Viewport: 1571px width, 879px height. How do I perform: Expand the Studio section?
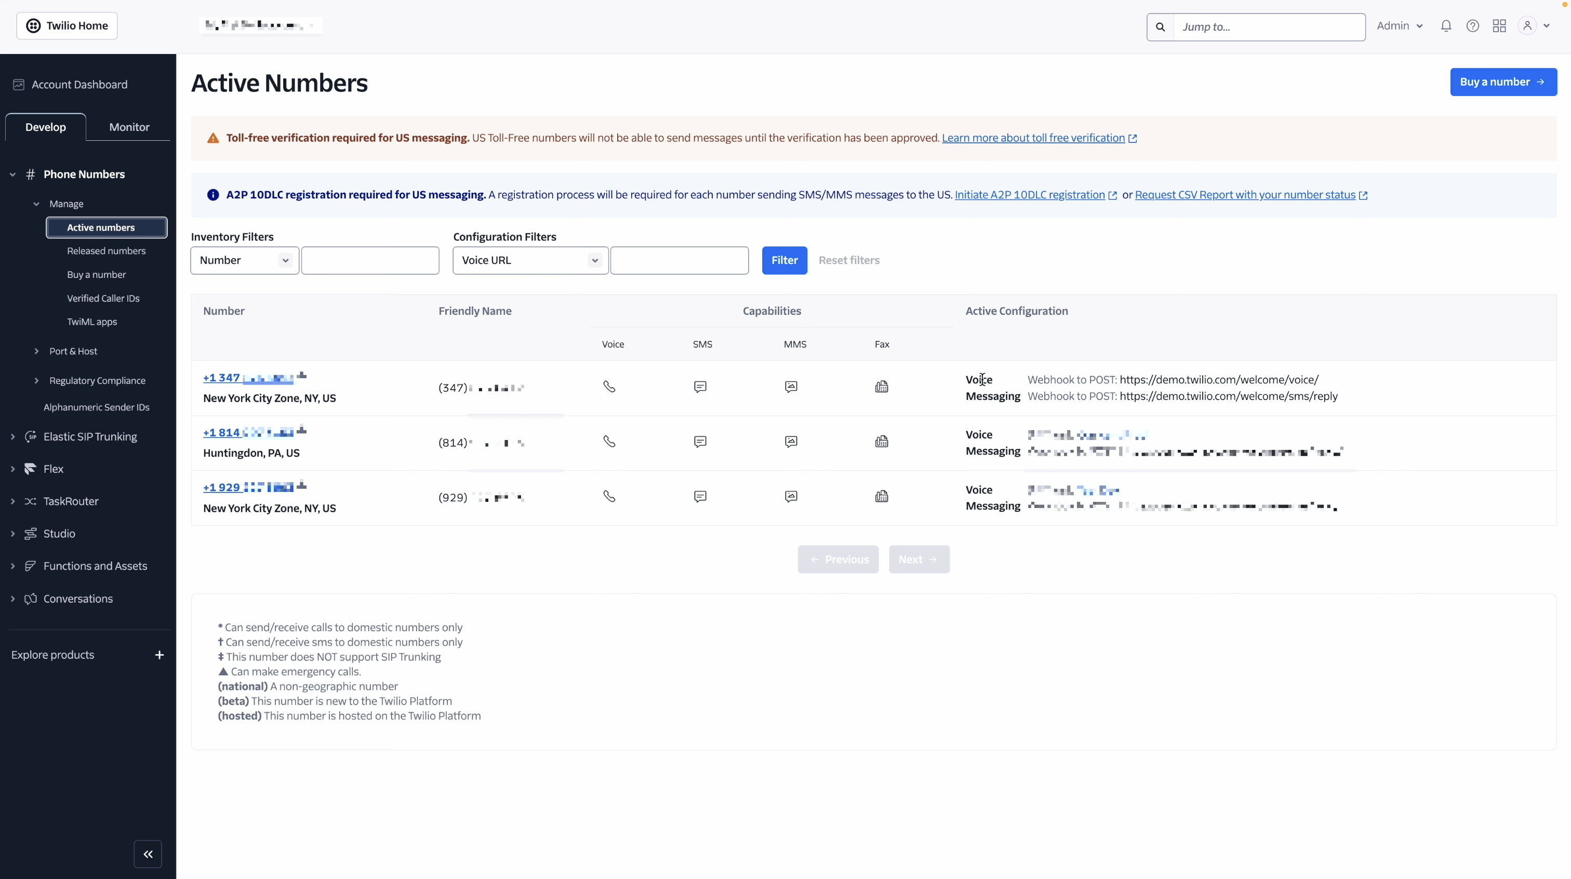pyautogui.click(x=13, y=534)
